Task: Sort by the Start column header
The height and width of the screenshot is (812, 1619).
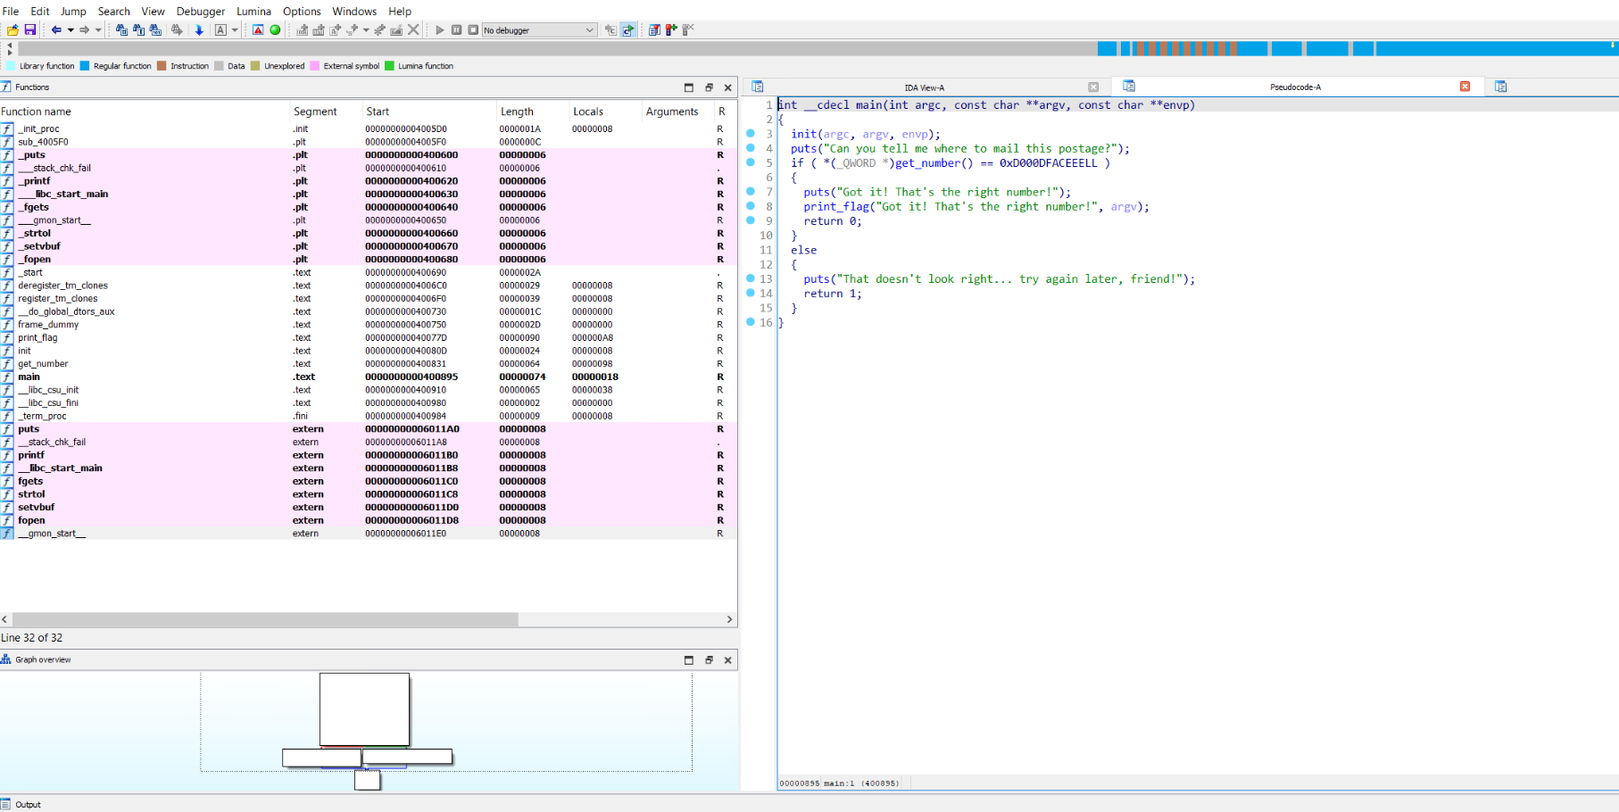Action: point(429,112)
